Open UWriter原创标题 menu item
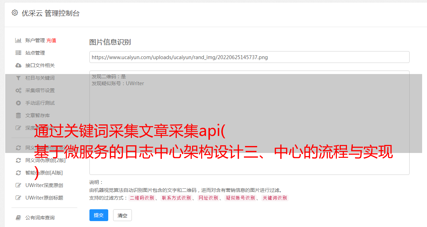The height and width of the screenshot is (227, 427). (44, 198)
